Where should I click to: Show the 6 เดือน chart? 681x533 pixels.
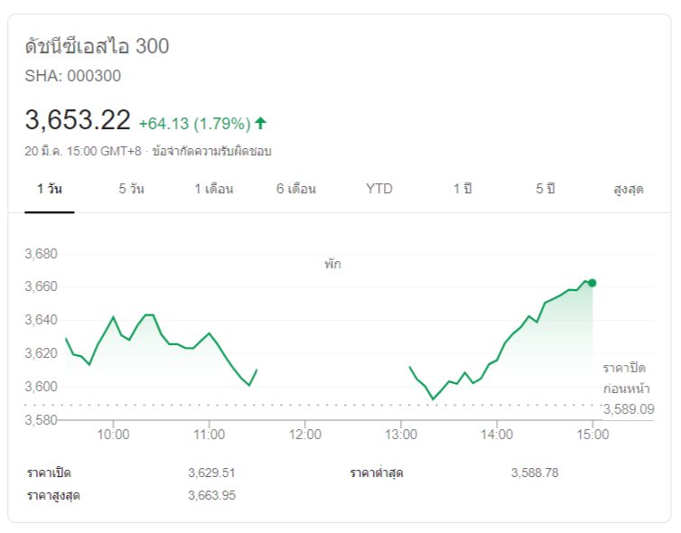[296, 189]
